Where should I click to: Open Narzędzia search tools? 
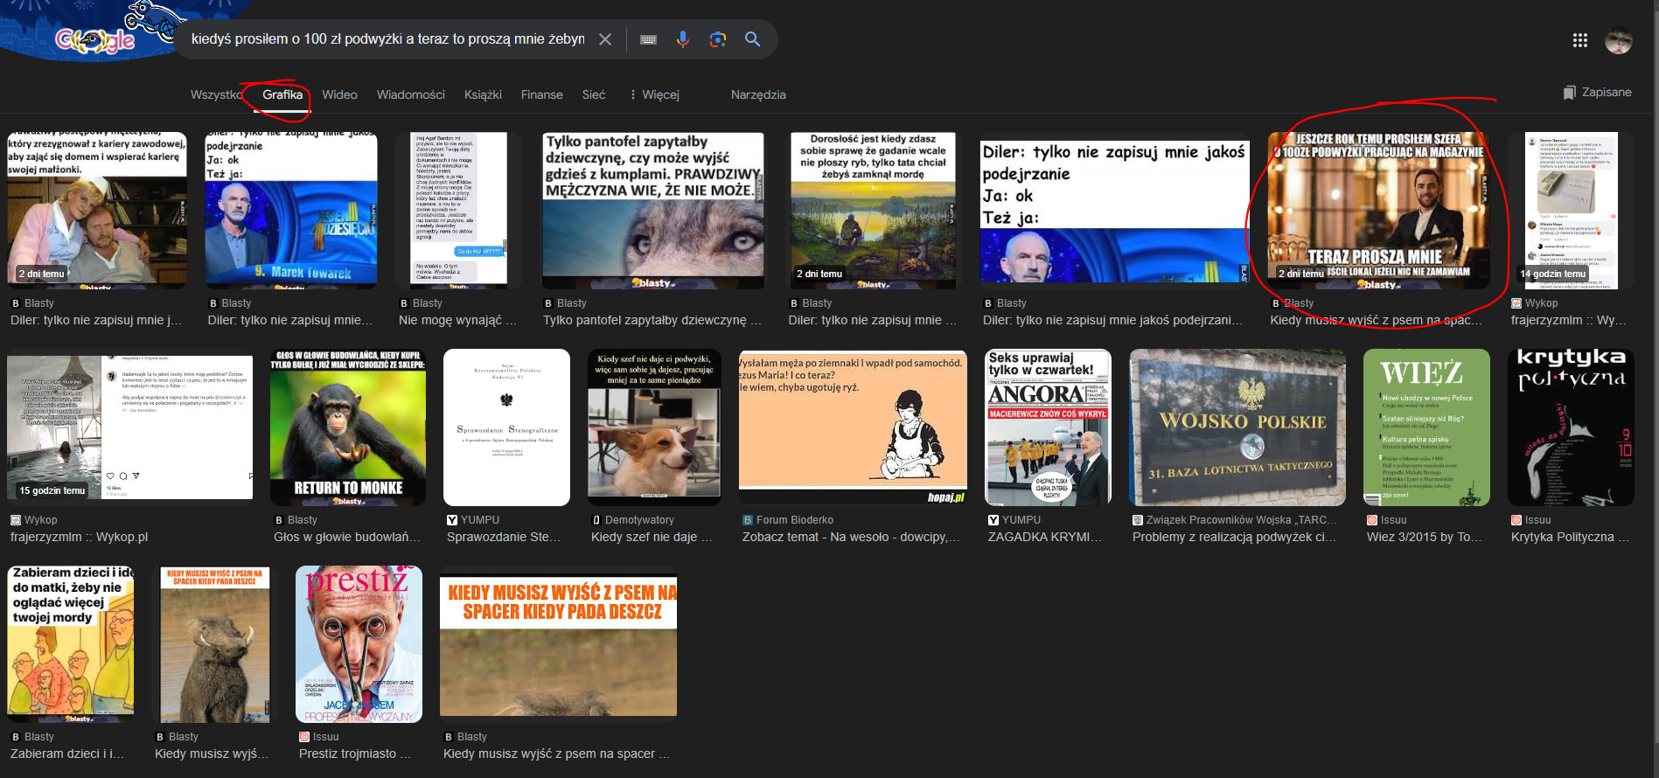coord(758,94)
